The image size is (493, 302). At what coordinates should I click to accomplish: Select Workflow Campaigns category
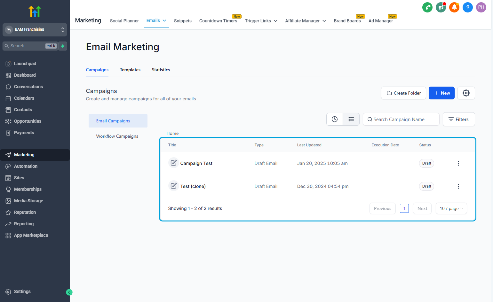tap(117, 136)
